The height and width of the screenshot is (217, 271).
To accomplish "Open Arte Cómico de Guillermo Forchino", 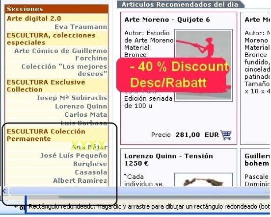I will 61,54.
